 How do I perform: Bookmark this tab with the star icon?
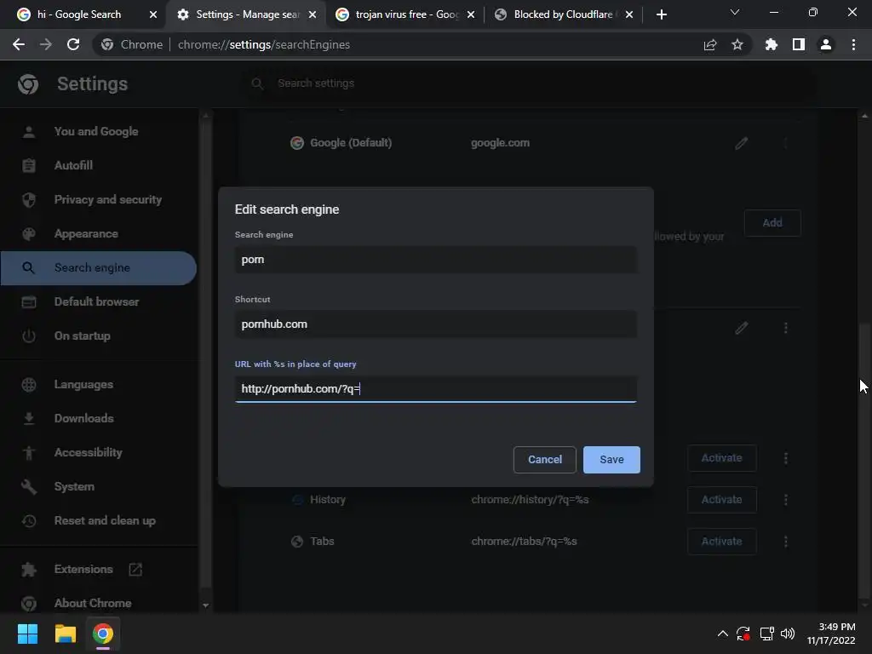tap(737, 44)
